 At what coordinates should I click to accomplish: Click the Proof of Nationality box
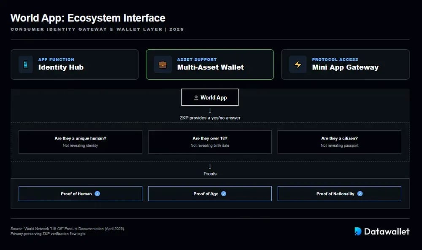click(339, 194)
